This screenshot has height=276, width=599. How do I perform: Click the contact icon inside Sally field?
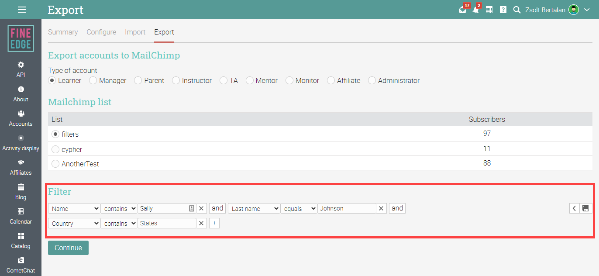pos(191,208)
